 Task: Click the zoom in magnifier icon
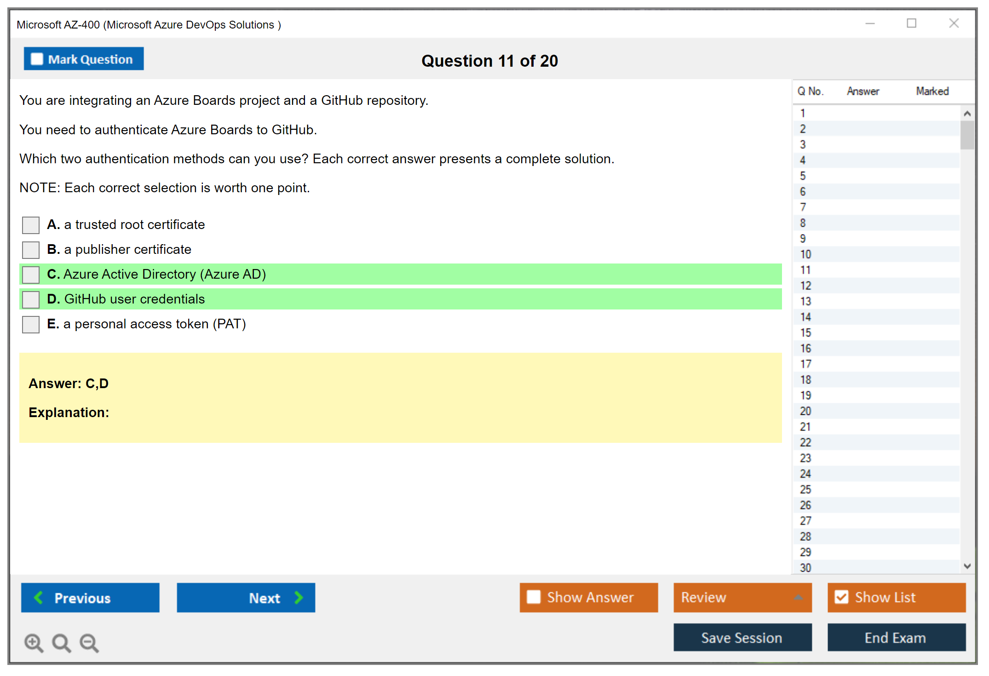click(34, 642)
